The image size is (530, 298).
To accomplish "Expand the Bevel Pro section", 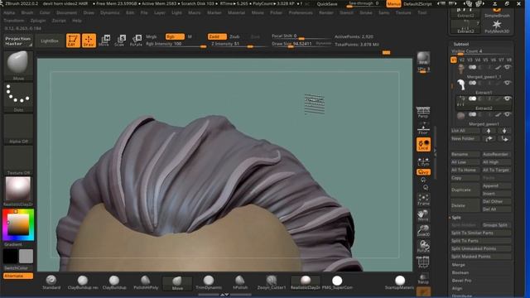I will tap(461, 281).
